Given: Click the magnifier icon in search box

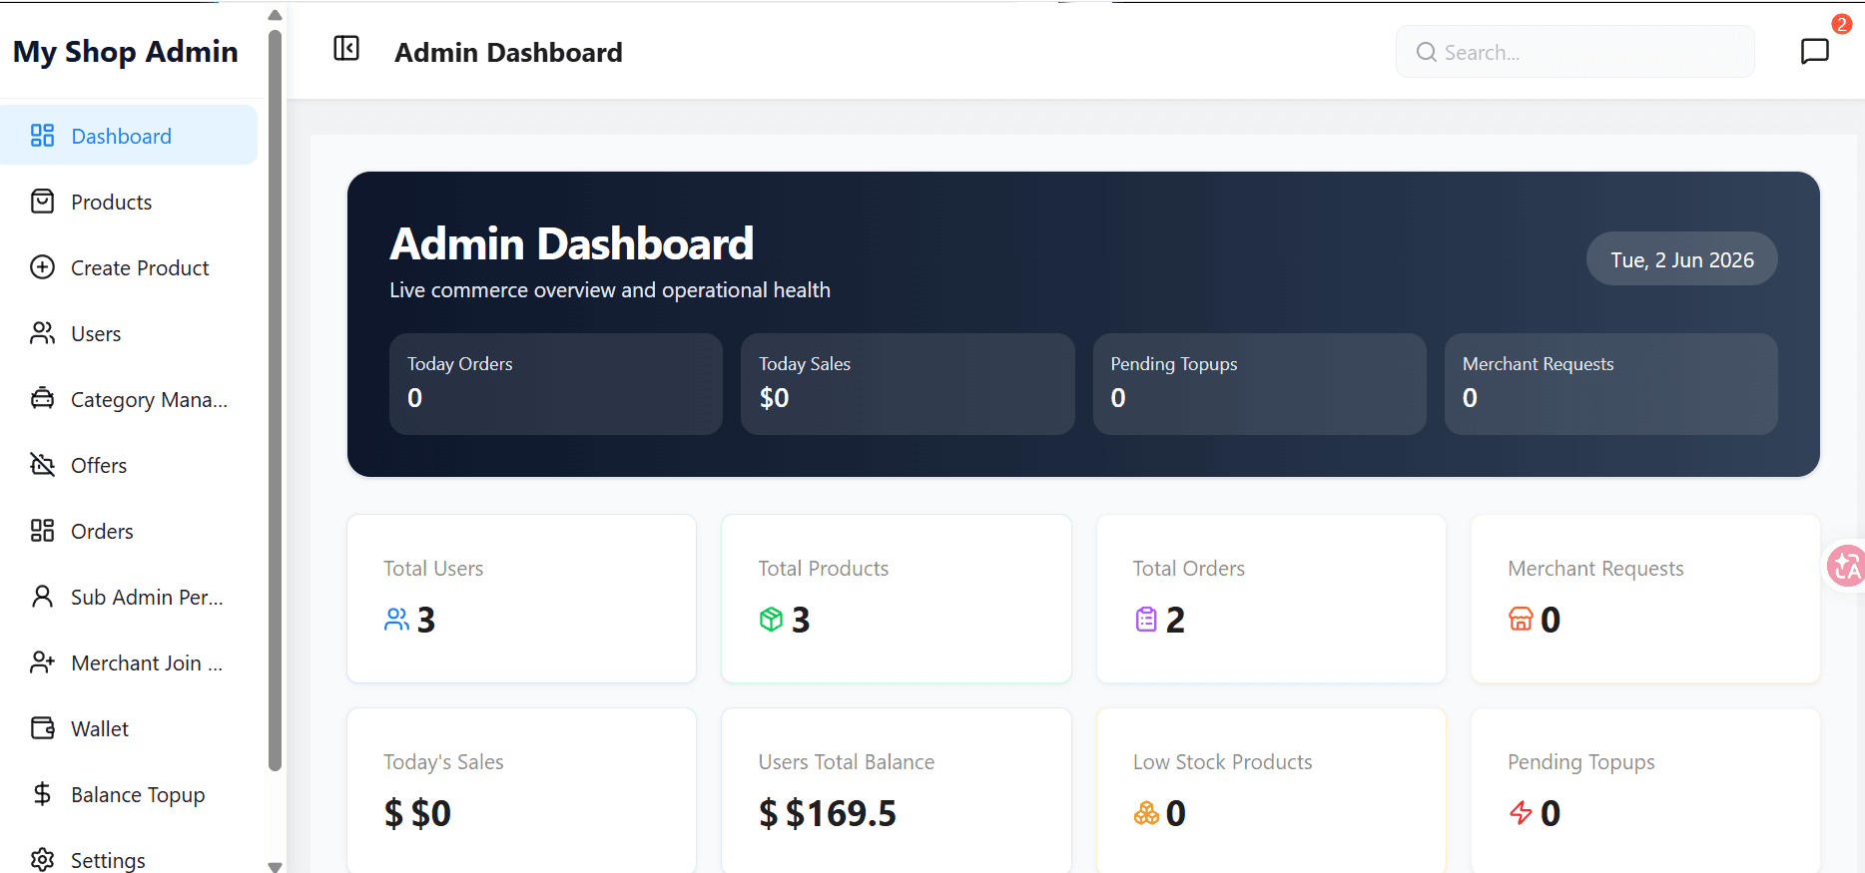Looking at the screenshot, I should click(1427, 52).
